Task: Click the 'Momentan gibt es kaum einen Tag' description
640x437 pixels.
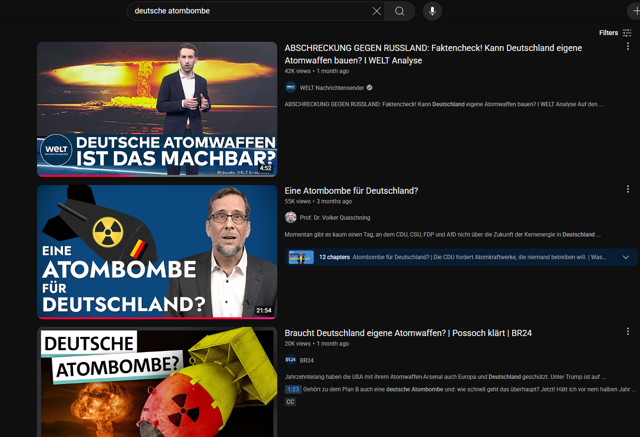Action: [x=443, y=235]
